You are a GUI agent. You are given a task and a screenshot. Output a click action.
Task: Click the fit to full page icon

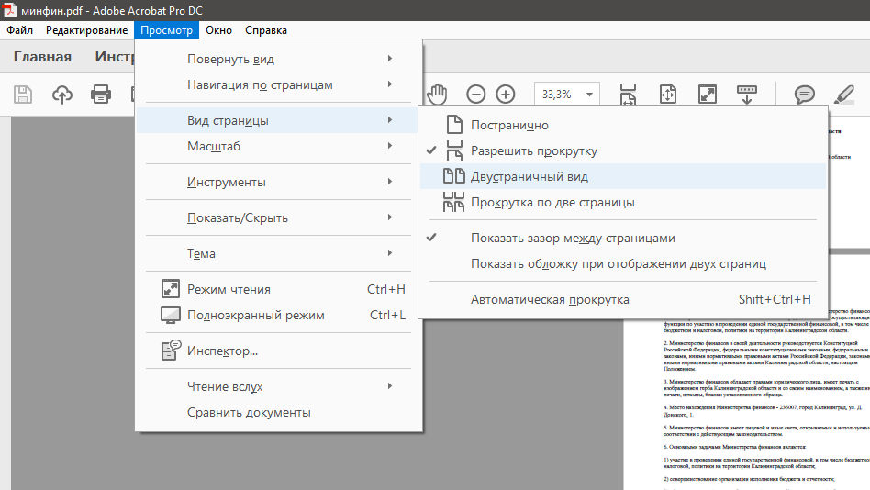pyautogui.click(x=667, y=94)
